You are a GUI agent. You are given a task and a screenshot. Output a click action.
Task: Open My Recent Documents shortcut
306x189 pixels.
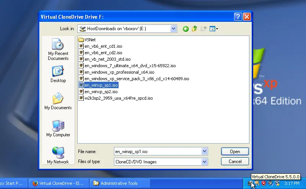[58, 50]
